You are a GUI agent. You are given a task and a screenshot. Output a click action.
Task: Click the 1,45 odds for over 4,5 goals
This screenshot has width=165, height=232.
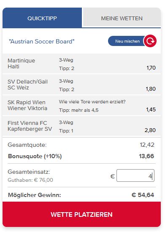click(151, 110)
